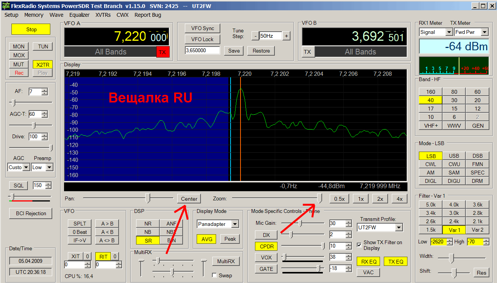Toggle the VFO A red TX indicator

[162, 52]
